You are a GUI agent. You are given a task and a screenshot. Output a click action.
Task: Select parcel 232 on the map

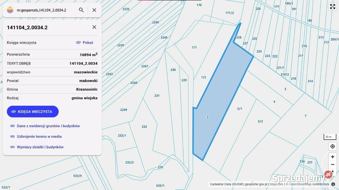pos(144,127)
